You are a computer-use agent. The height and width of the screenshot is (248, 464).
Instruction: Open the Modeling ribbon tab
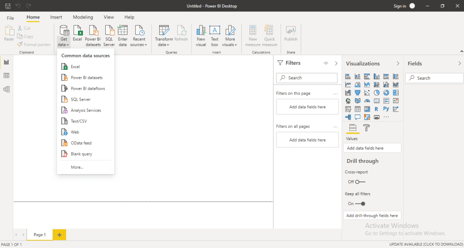tap(83, 17)
